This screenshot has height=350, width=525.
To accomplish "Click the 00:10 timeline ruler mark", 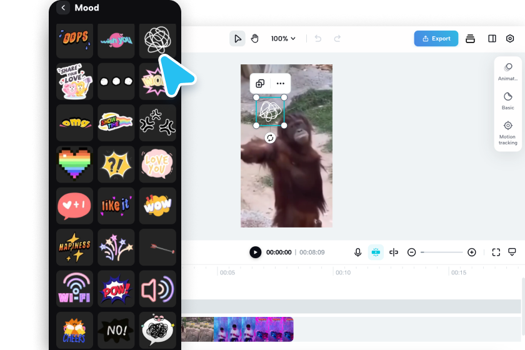I will (x=343, y=272).
